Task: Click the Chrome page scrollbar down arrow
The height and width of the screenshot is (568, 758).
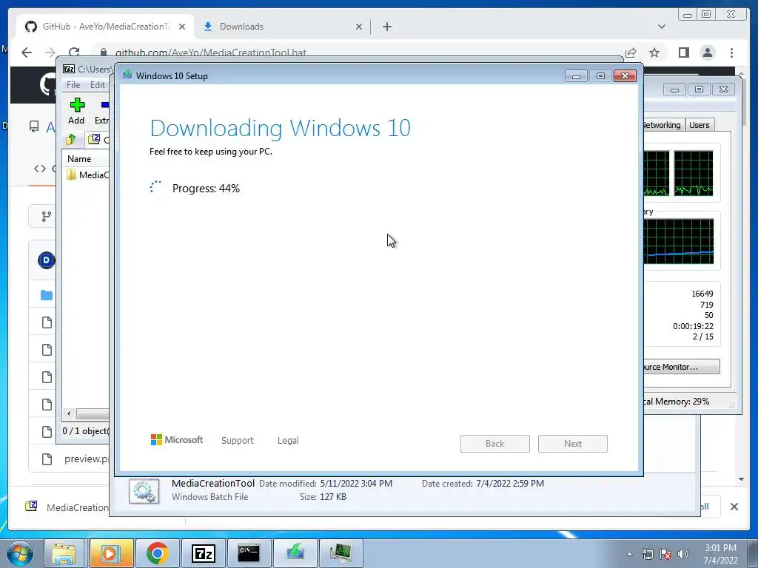Action: point(741,479)
